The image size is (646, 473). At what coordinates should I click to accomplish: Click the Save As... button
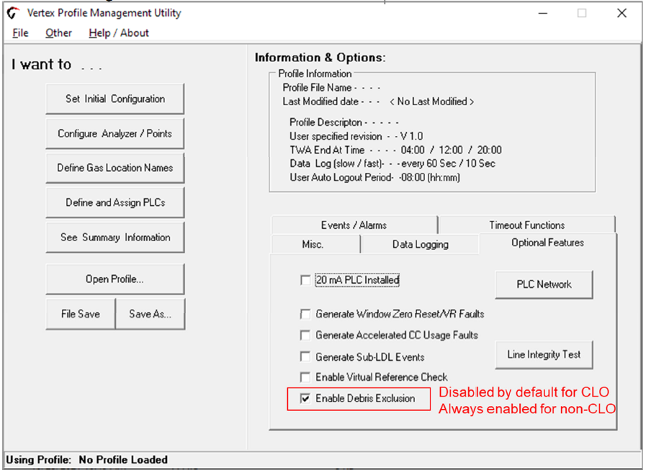pyautogui.click(x=150, y=314)
